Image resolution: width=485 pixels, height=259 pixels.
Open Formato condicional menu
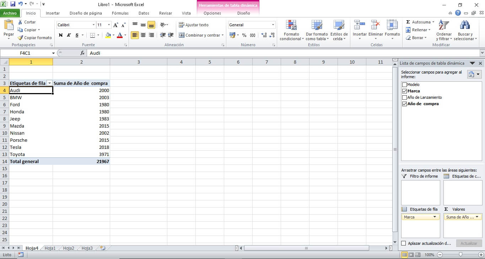pos(292,31)
